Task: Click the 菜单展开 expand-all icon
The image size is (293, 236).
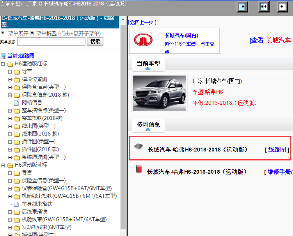Action: click(3, 33)
